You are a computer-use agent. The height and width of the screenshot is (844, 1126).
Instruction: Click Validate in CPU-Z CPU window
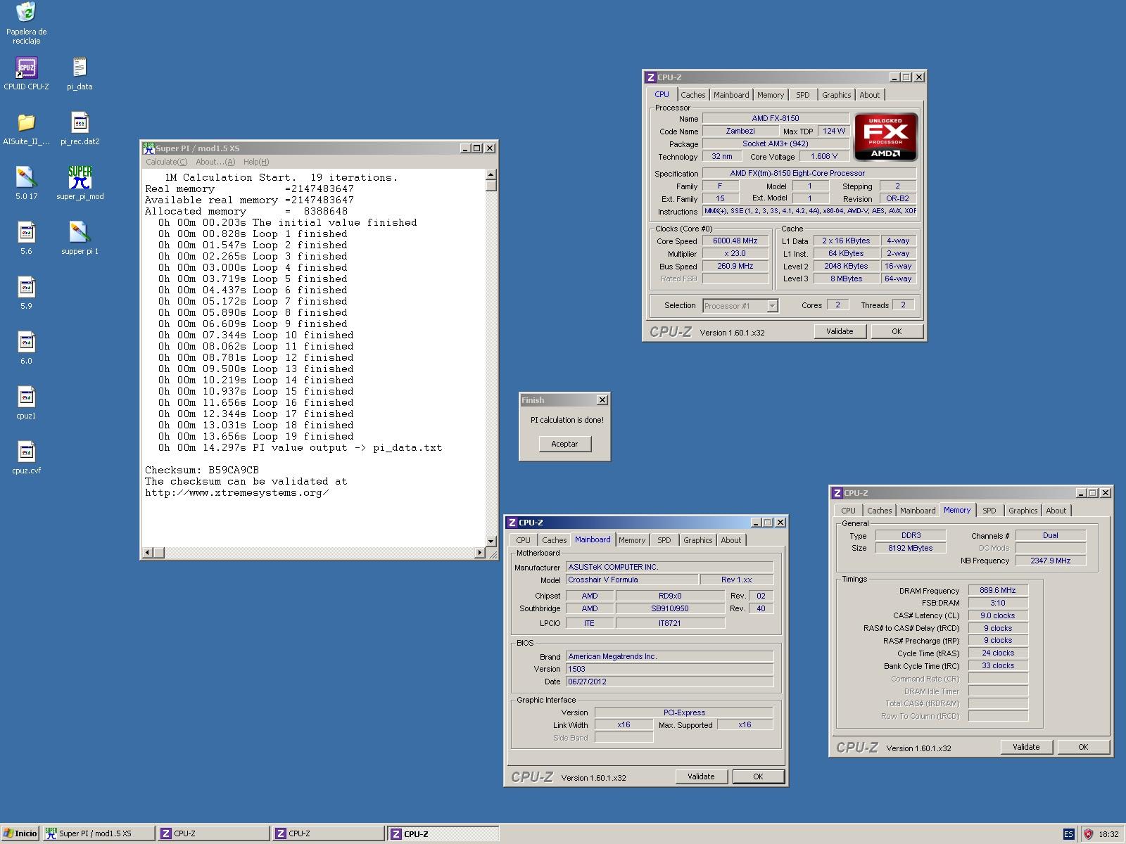(840, 331)
